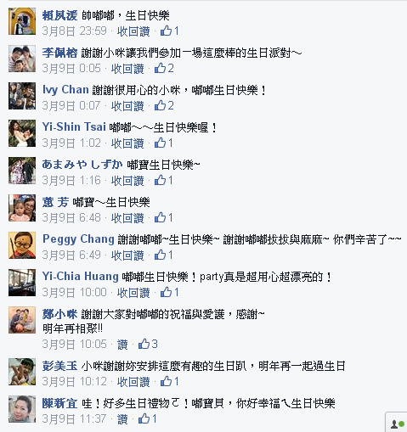Click thumbs-up icon on Peggy Chang's comment

point(160,255)
